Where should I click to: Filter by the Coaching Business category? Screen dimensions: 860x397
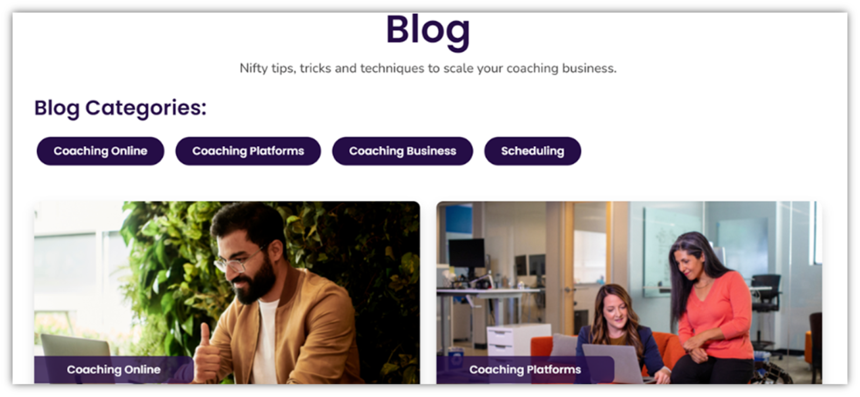coord(403,151)
